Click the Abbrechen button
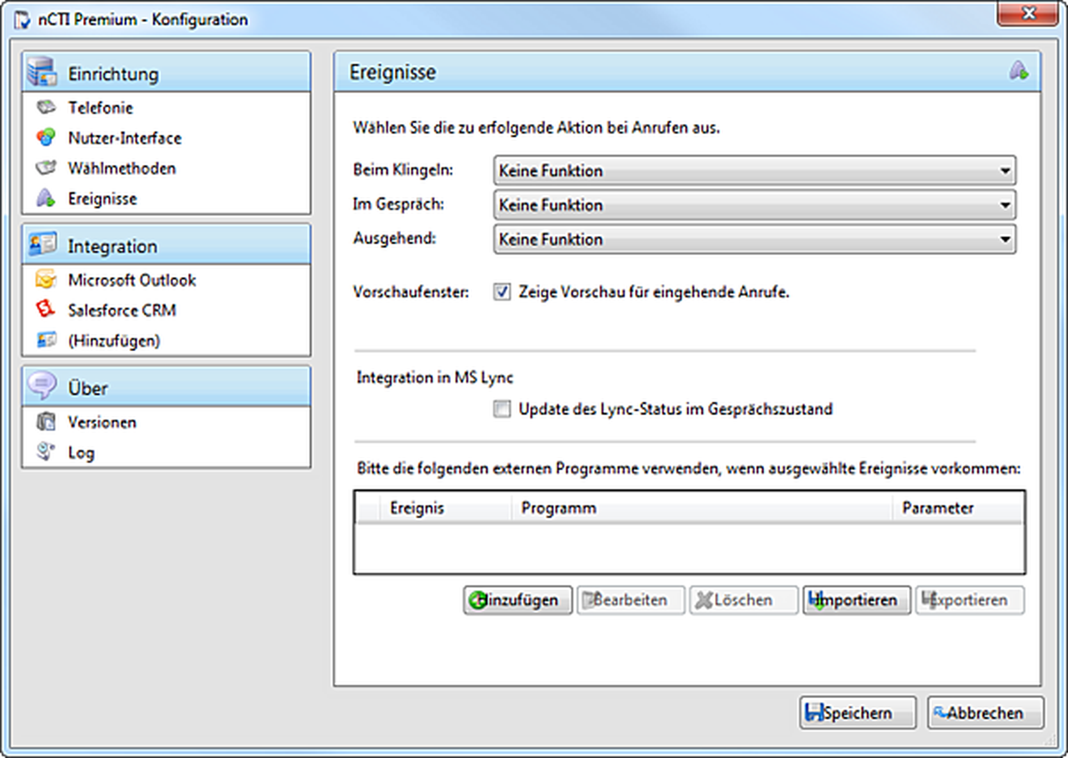This screenshot has width=1068, height=758. [x=985, y=713]
